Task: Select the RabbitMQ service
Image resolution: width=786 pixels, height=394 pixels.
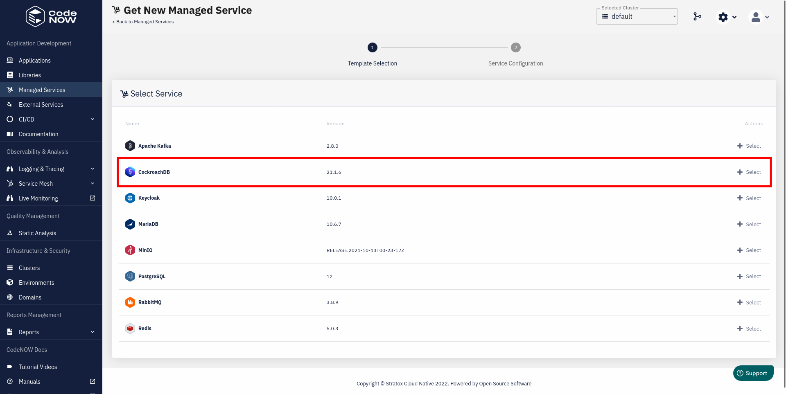Action: [749, 303]
